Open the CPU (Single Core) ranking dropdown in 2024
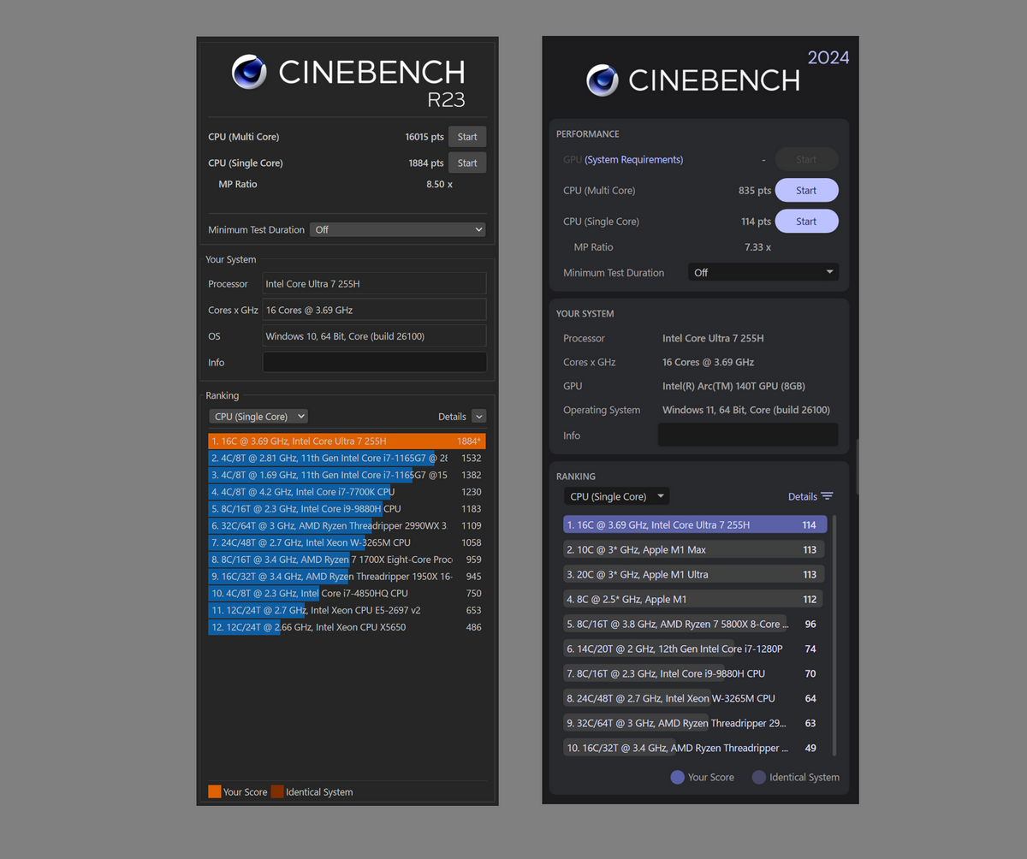1027x859 pixels. coord(616,496)
